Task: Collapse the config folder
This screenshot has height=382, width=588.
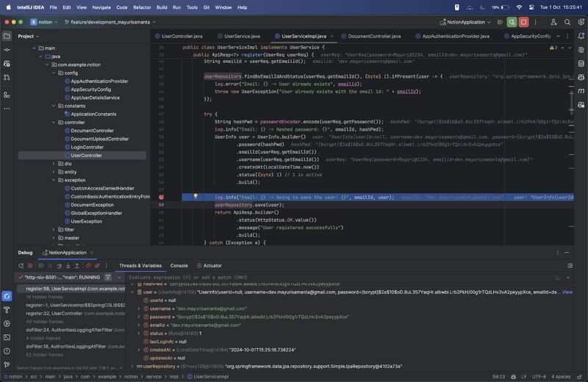Action: pyautogui.click(x=54, y=73)
